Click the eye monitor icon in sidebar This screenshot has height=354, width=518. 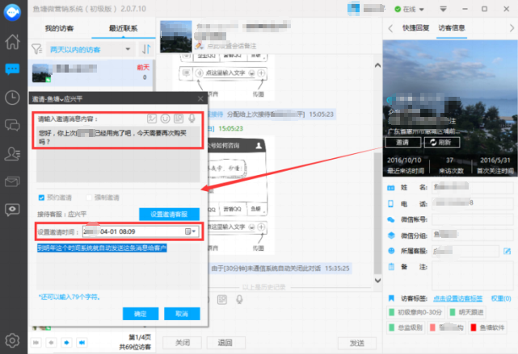pos(12,208)
